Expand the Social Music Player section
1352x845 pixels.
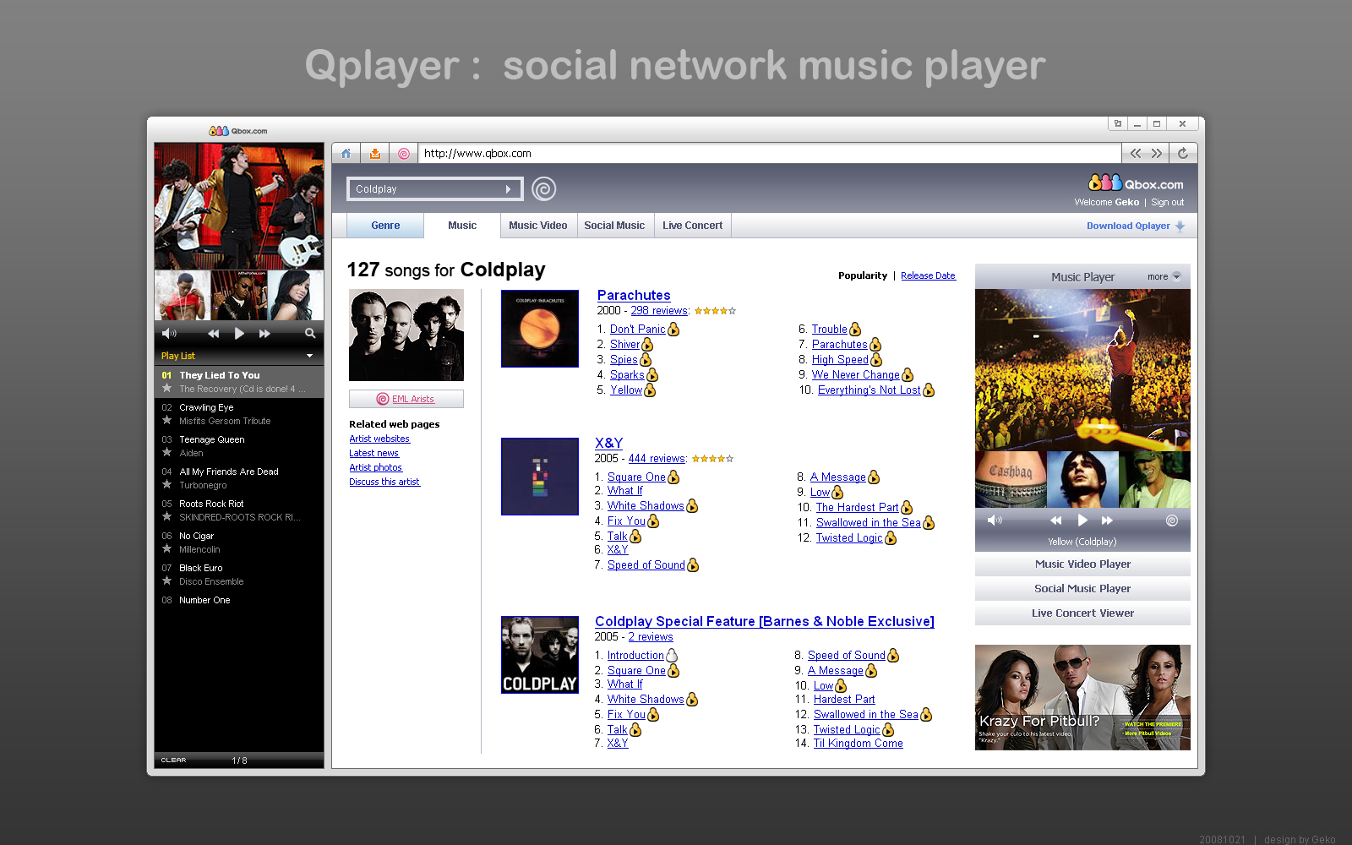[1082, 589]
